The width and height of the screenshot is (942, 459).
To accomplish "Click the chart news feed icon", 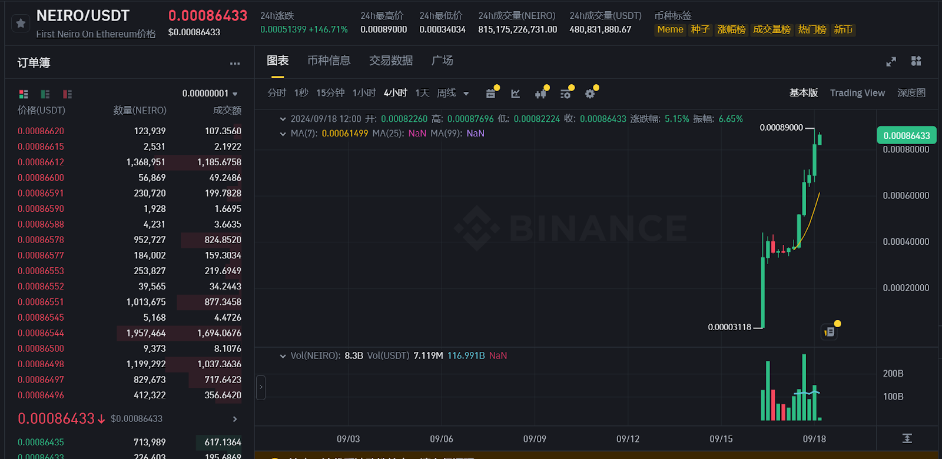I will click(830, 332).
